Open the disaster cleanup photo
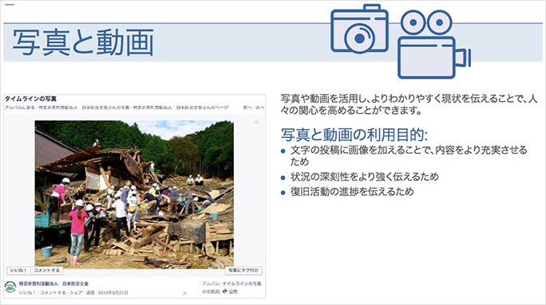This screenshot has height=305, width=546. pos(134,194)
